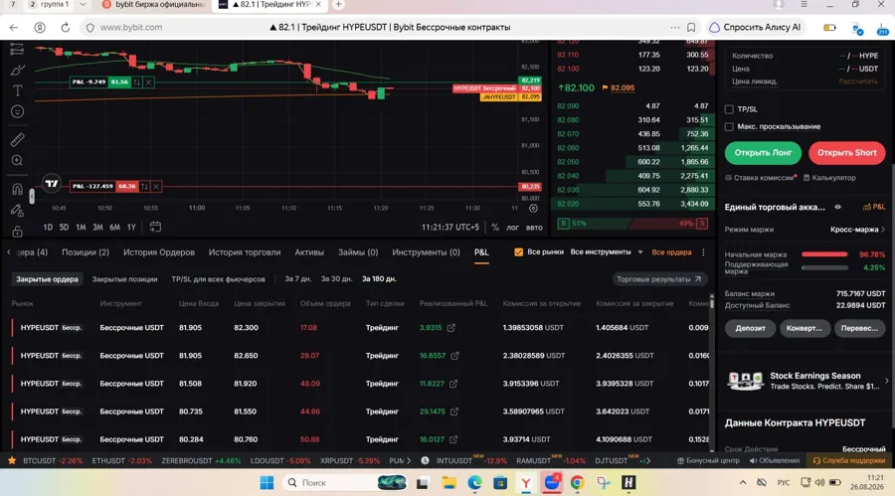This screenshot has width=895, height=496.
Task: Click the Поддерживающая маржа progress bar
Action: [x=824, y=267]
